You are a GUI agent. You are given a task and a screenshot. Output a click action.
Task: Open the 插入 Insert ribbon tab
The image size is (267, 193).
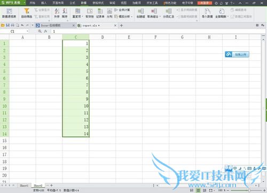[x=44, y=3]
